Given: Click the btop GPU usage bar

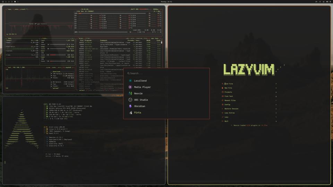Looking at the screenshot, I should pyautogui.click(x=103, y=32).
